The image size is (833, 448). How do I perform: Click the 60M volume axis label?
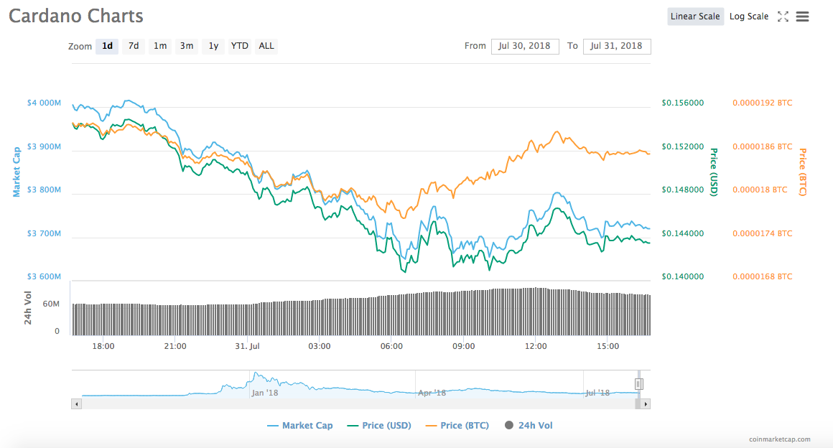[x=51, y=304]
